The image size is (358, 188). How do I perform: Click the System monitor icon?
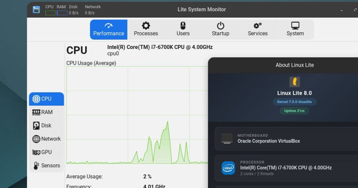click(x=295, y=25)
